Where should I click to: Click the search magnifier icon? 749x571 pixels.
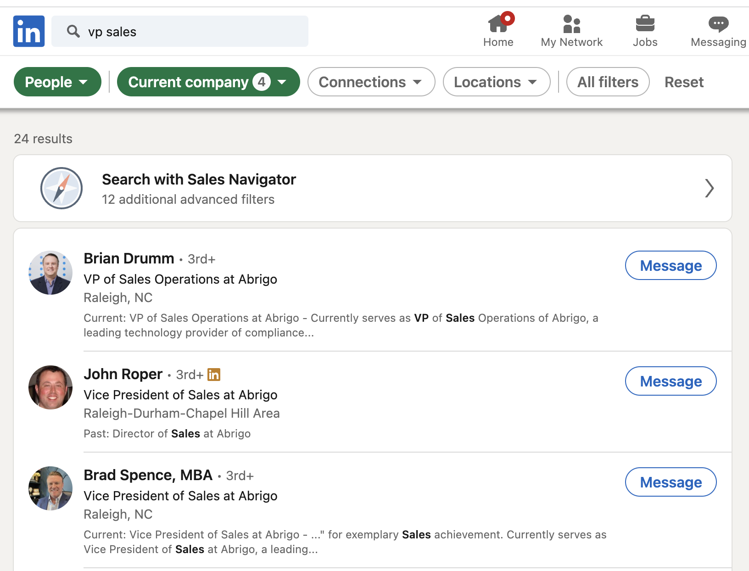(73, 31)
